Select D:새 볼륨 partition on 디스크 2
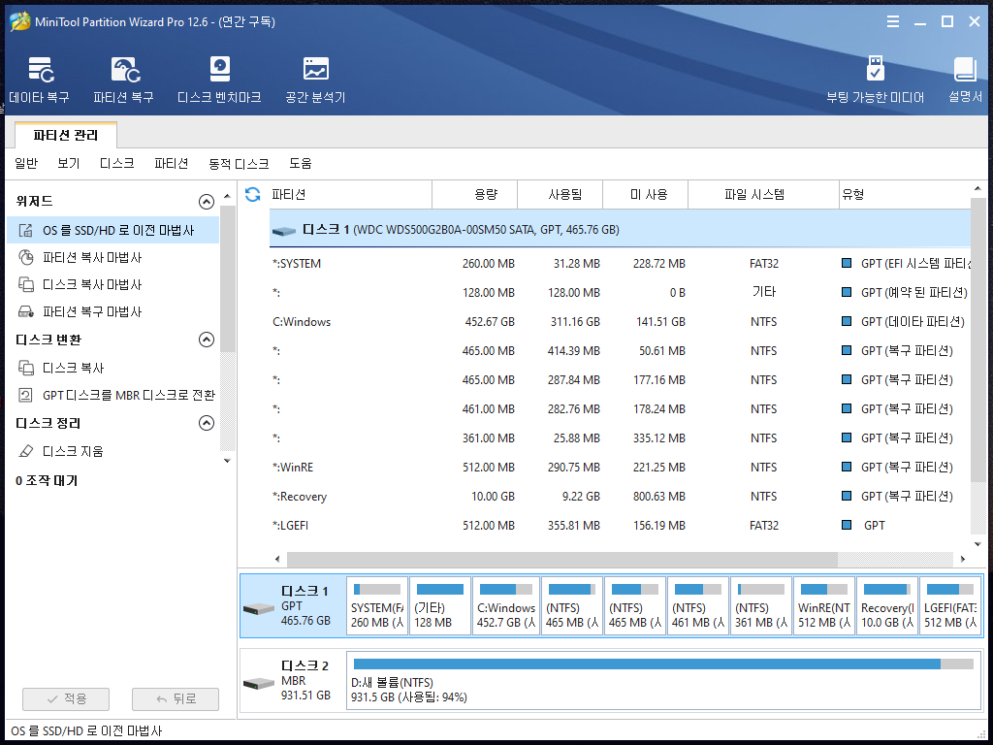The height and width of the screenshot is (745, 993). (663, 681)
